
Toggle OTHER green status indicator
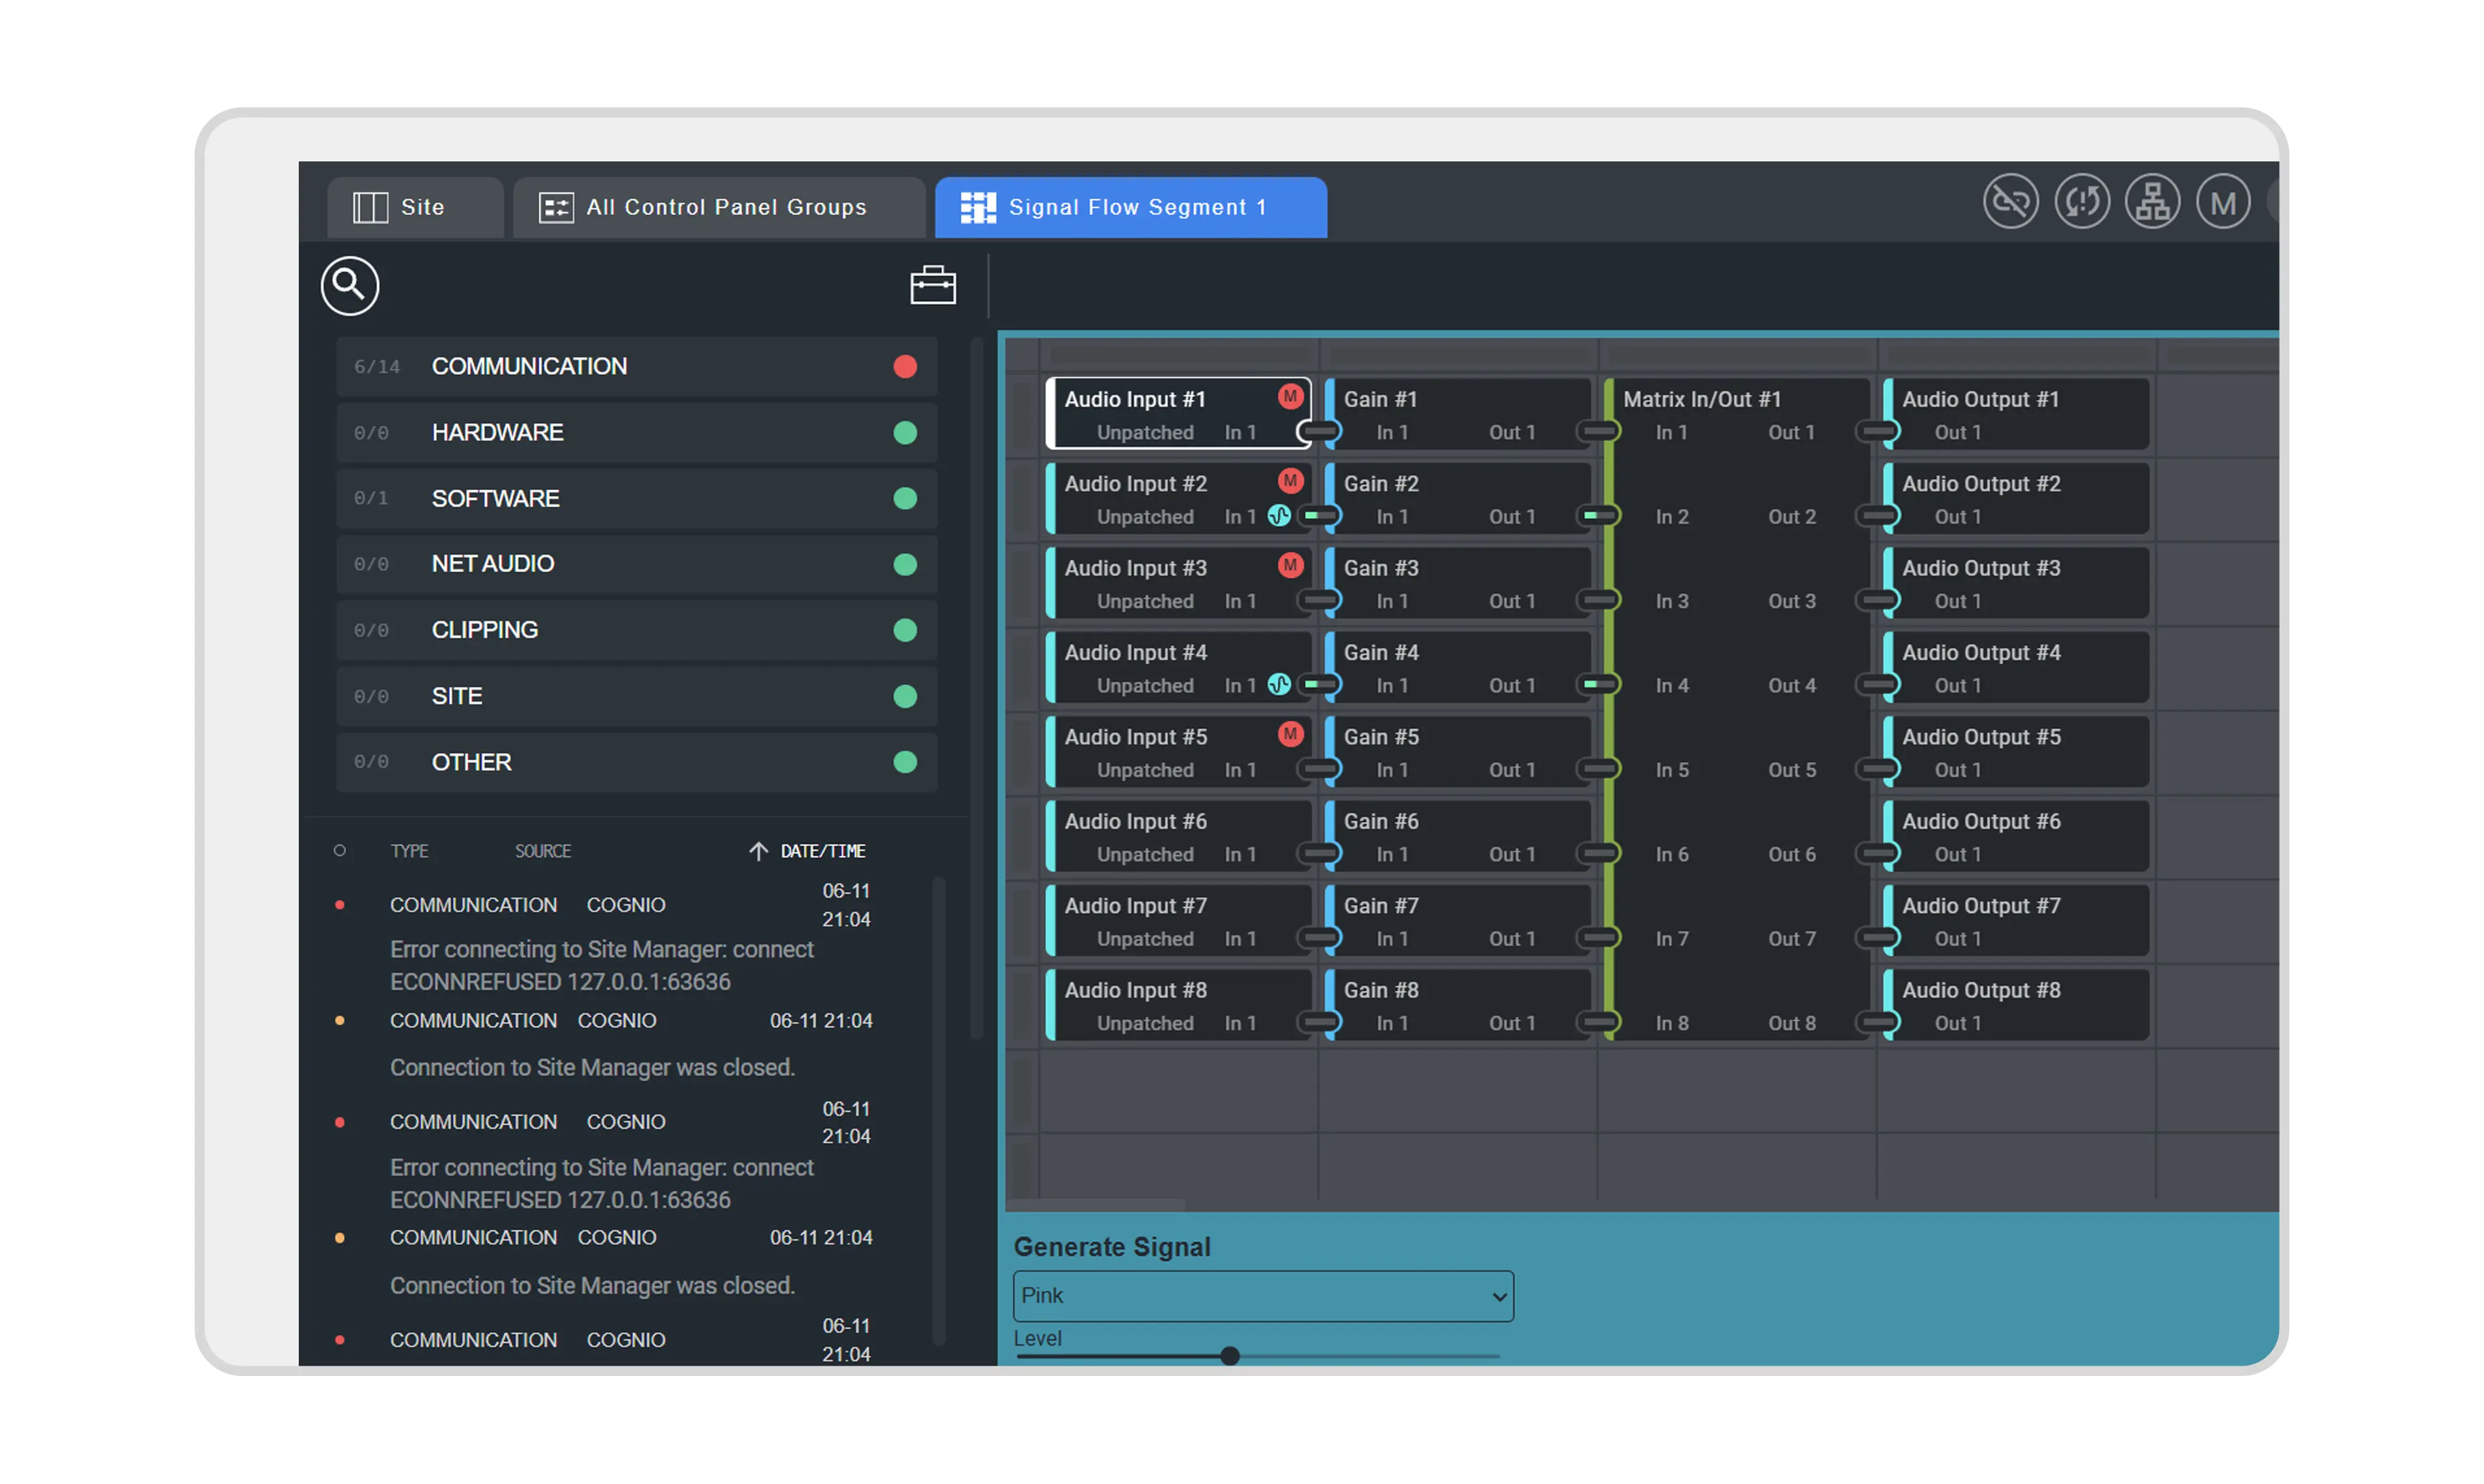pos(904,762)
